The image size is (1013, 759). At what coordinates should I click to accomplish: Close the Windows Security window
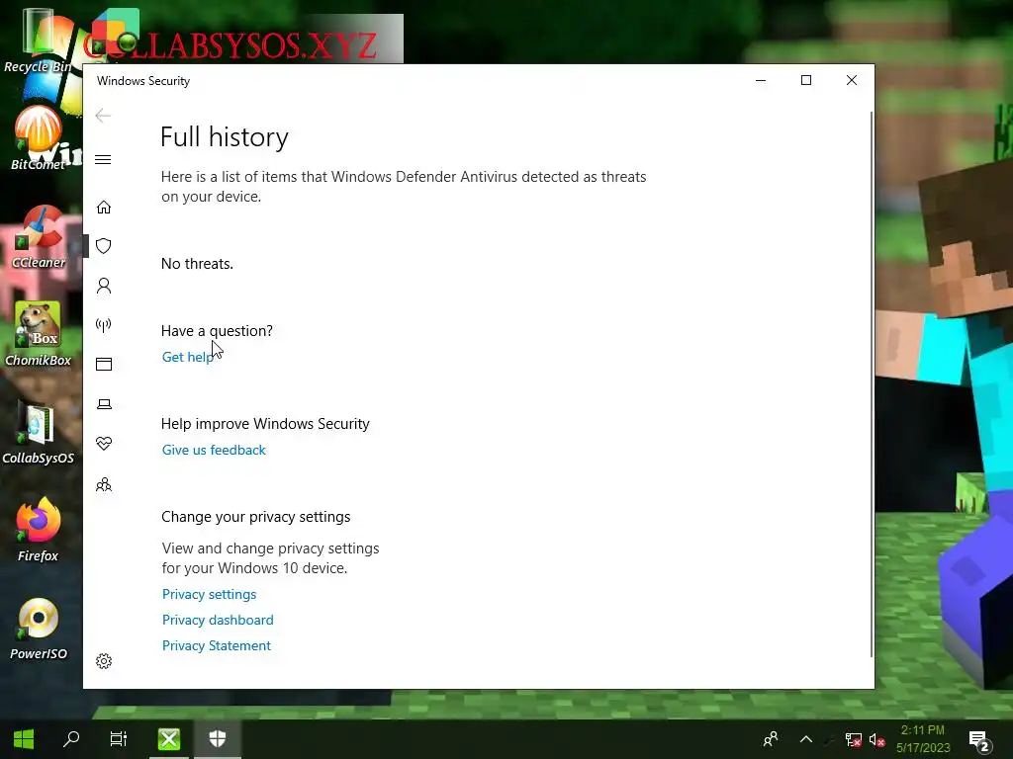tap(852, 80)
